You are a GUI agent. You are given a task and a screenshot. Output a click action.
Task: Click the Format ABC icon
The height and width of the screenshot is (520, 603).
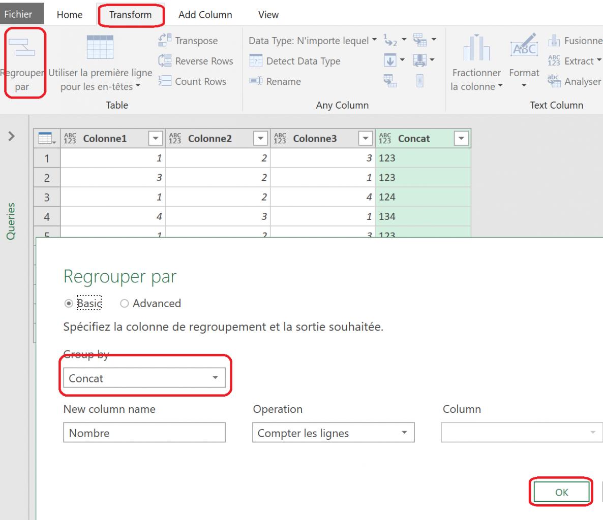click(524, 45)
